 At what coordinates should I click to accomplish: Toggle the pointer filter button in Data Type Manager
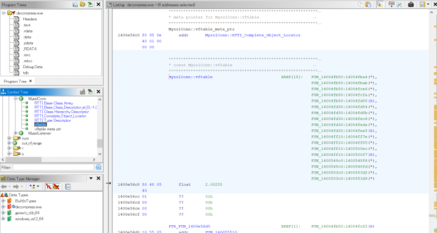click(56, 187)
